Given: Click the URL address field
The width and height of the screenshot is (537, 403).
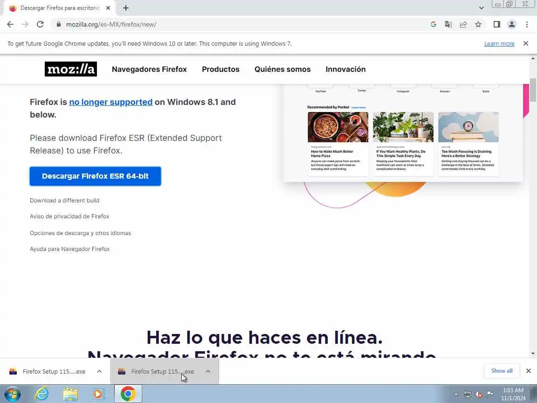Looking at the screenshot, I should pyautogui.click(x=240, y=24).
